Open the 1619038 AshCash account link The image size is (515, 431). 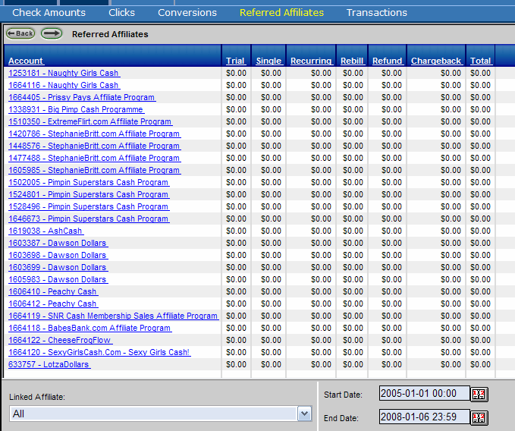coord(46,231)
